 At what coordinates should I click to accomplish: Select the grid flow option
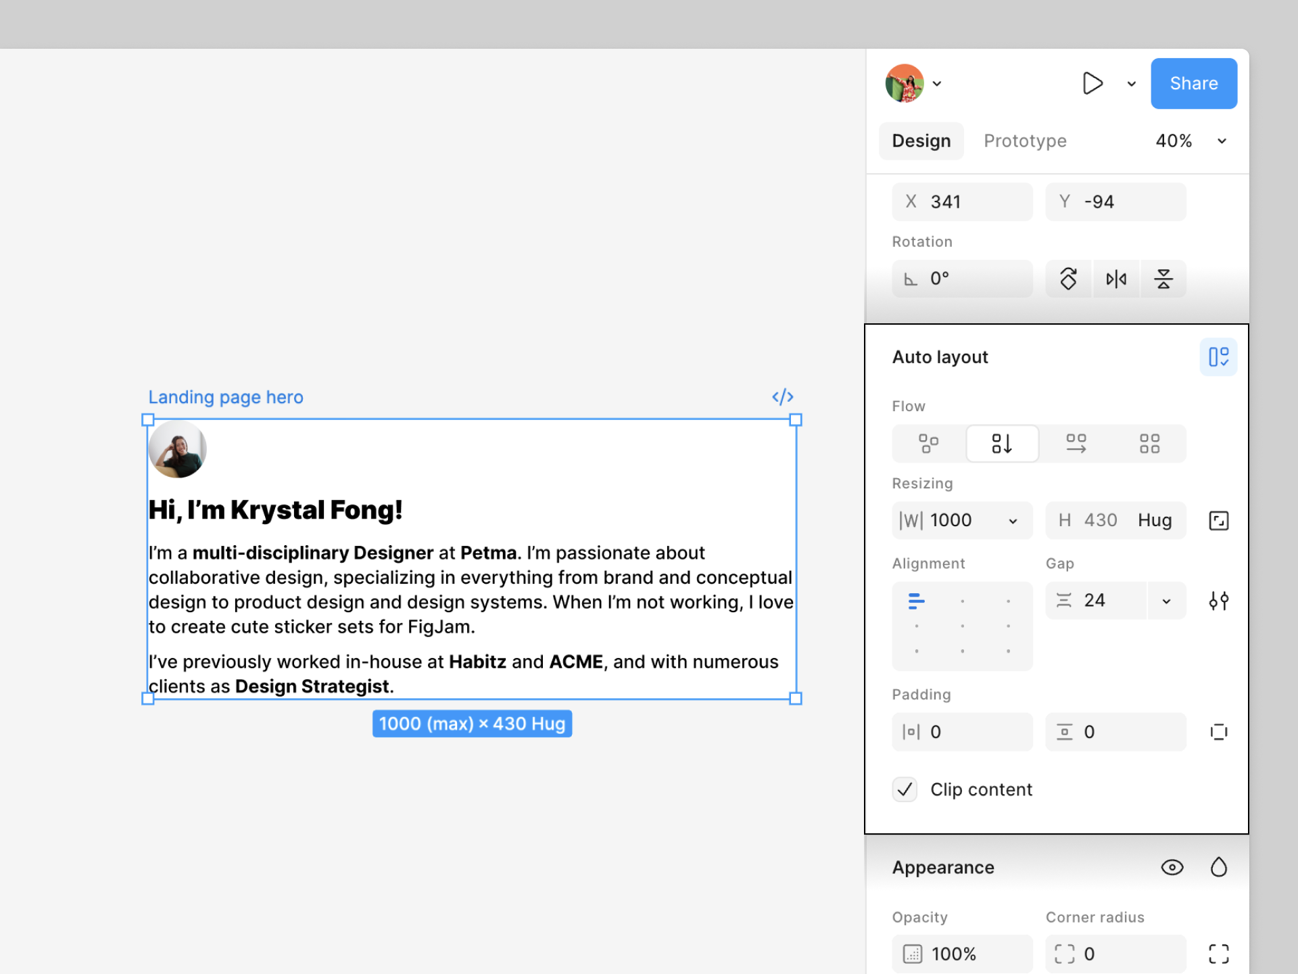tap(1149, 444)
